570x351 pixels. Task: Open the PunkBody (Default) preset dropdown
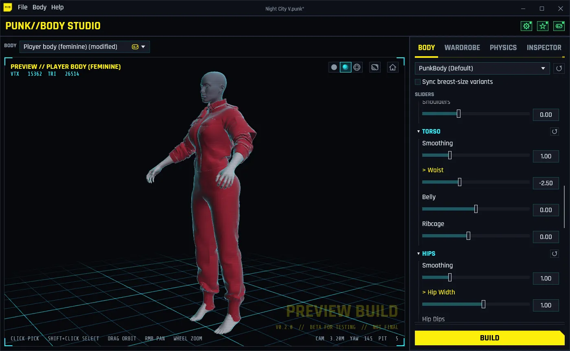[482, 68]
